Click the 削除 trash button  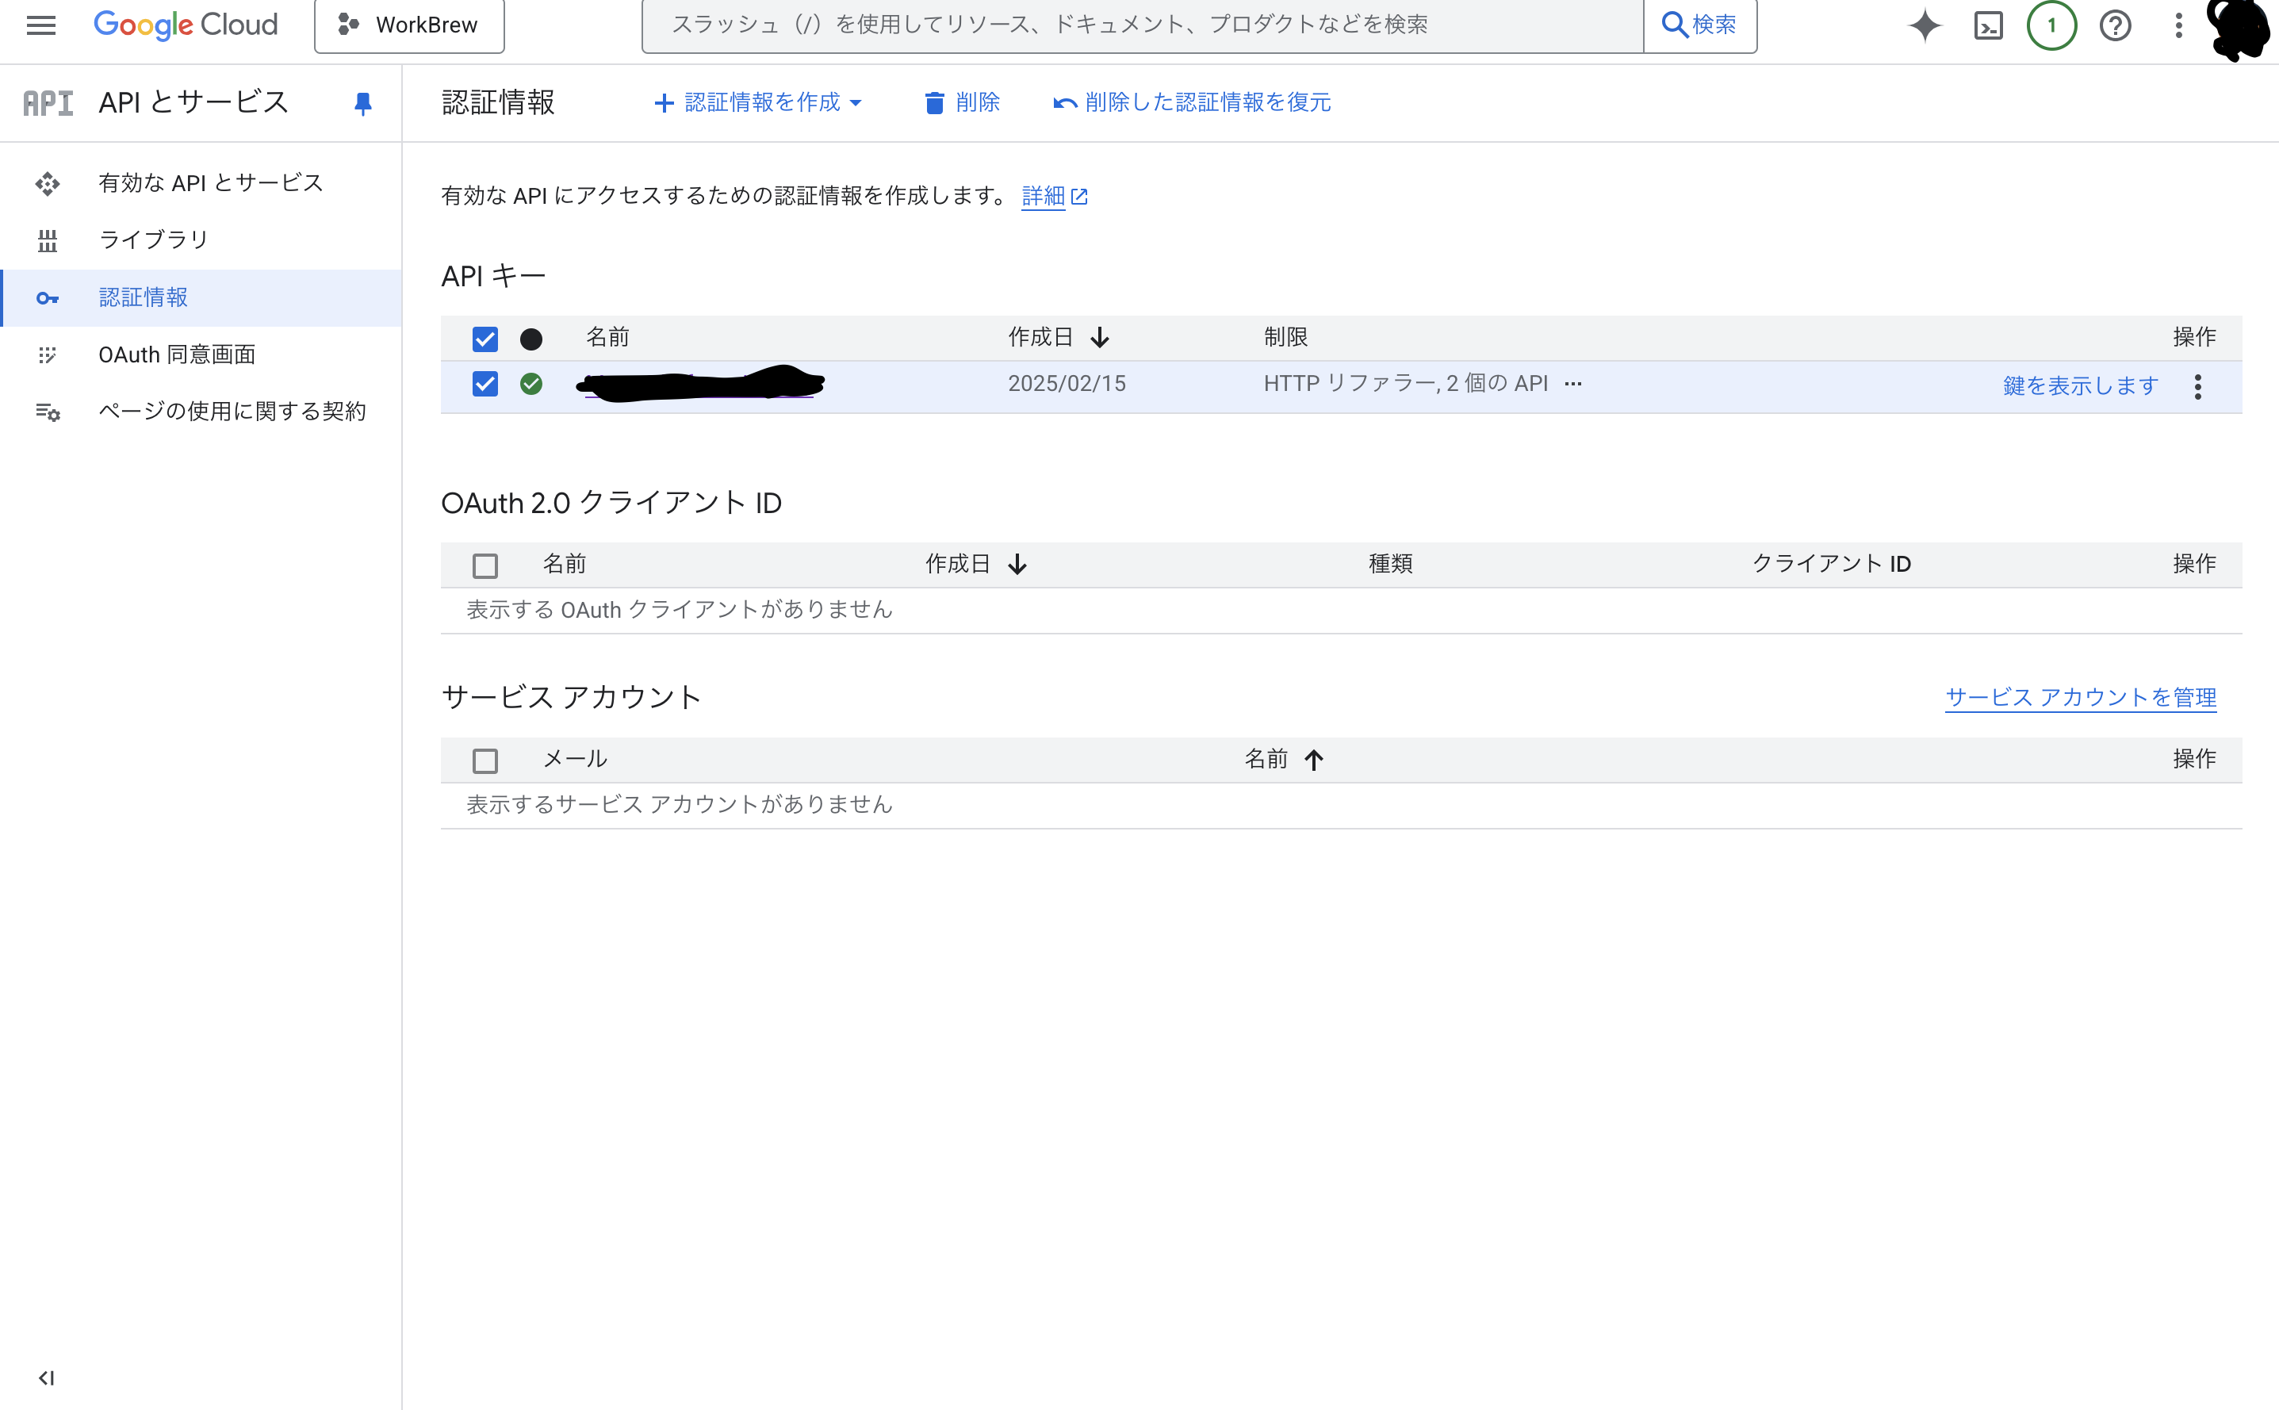pyautogui.click(x=961, y=102)
